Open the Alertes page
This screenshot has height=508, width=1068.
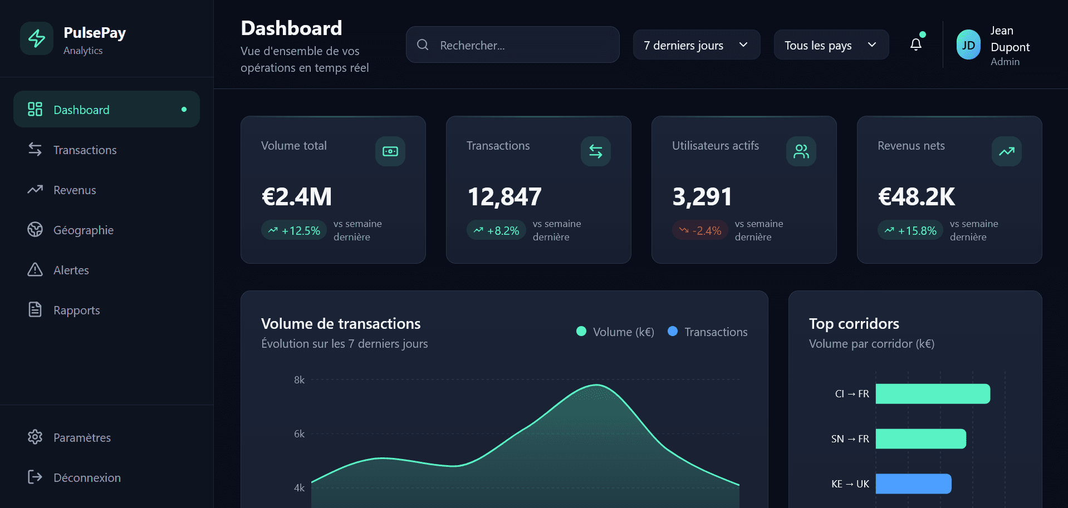106,269
